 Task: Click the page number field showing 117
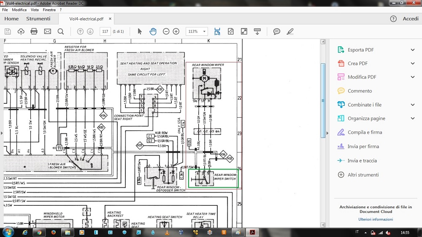pyautogui.click(x=105, y=32)
